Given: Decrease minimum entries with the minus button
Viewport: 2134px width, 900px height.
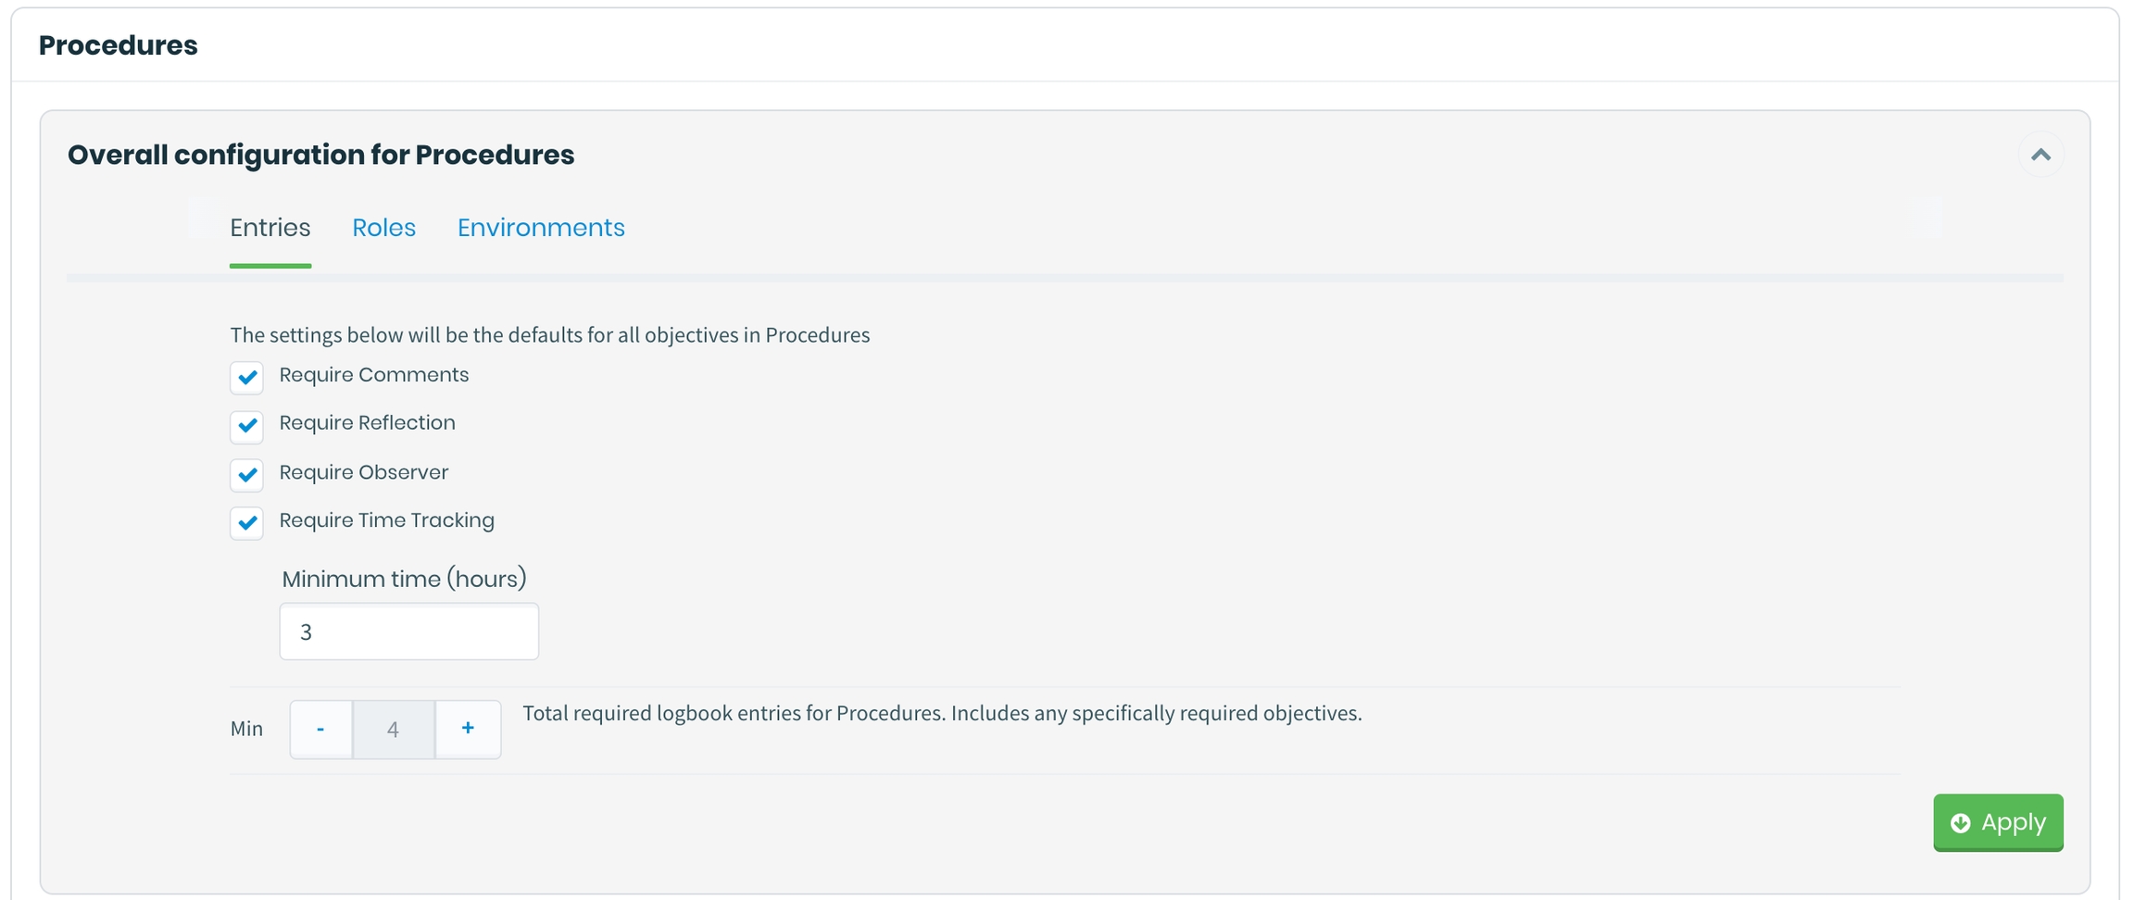Looking at the screenshot, I should tap(320, 730).
